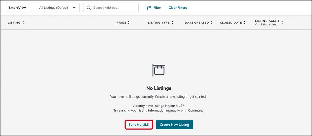Open the Filter options
This screenshot has height=136, width=312.
[157, 8]
